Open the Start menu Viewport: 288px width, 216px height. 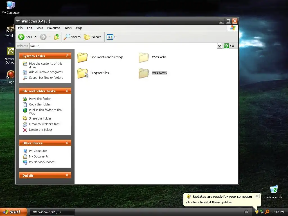[x=13, y=212]
